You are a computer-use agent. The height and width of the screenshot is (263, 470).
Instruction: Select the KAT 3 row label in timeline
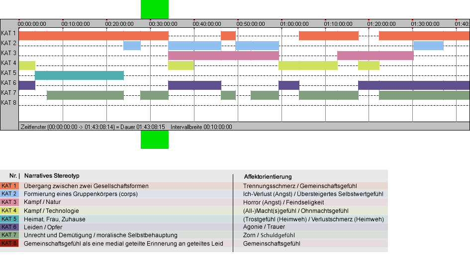tap(8, 53)
